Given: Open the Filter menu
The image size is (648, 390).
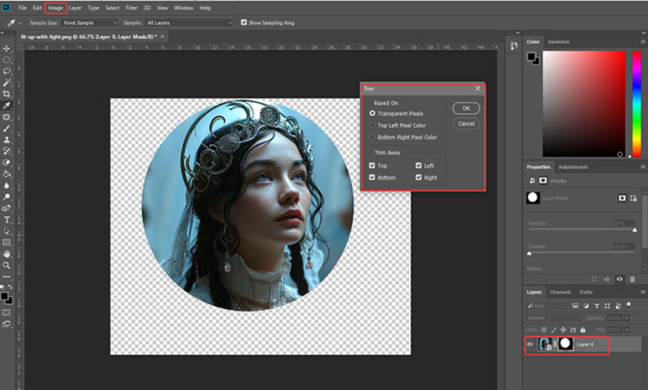Looking at the screenshot, I should [x=131, y=8].
